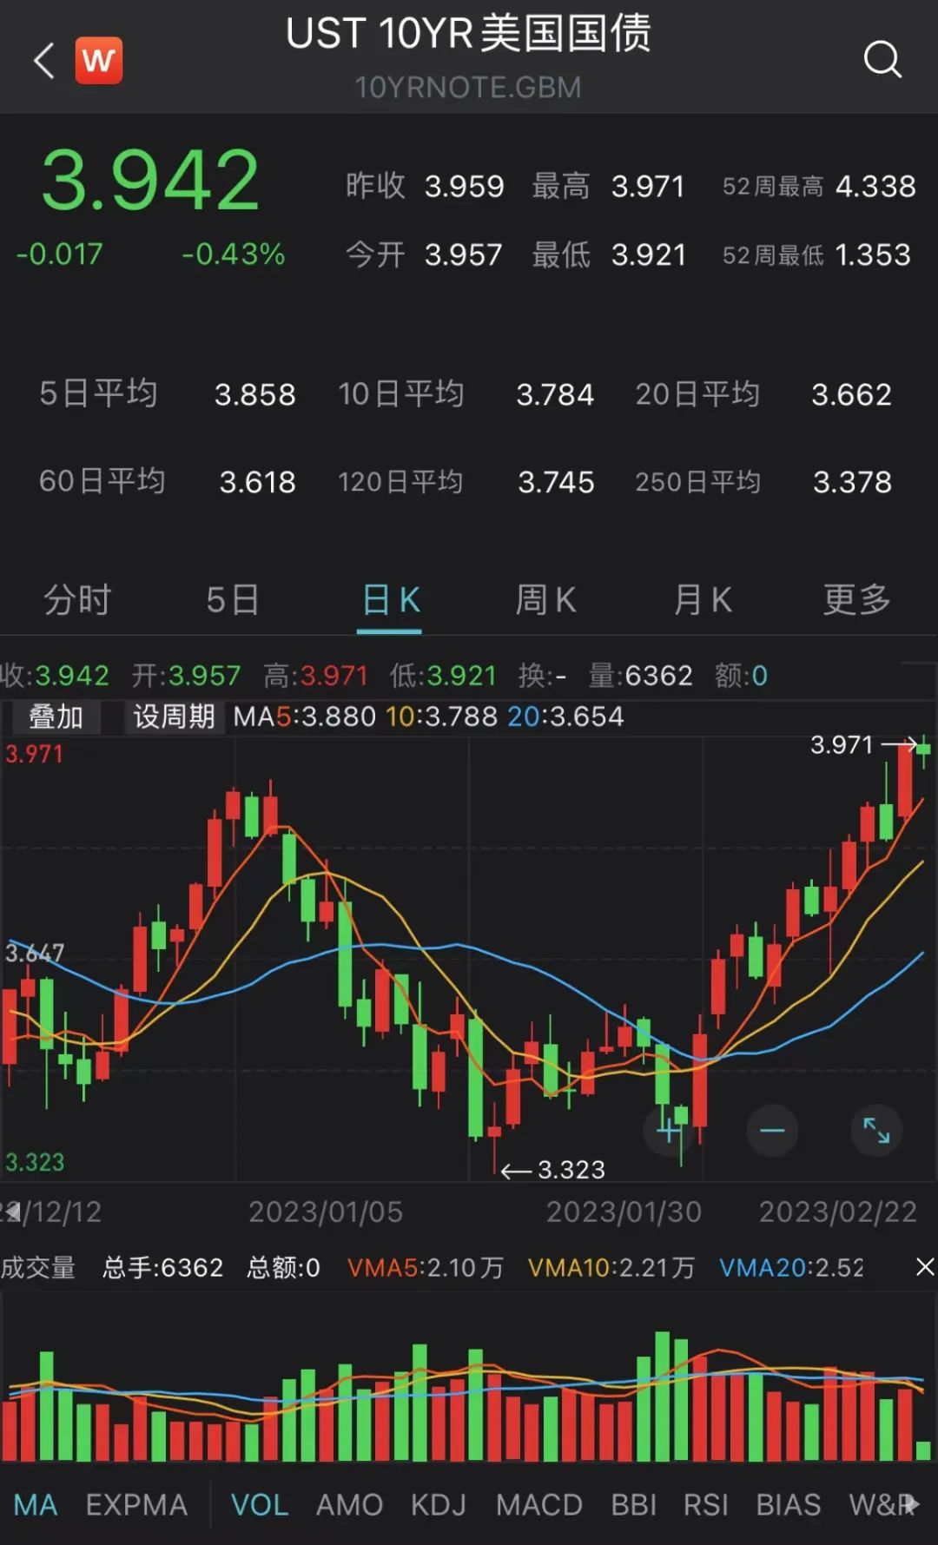Tap the 叠加 overlay button
The height and width of the screenshot is (1545, 938).
pyautogui.click(x=56, y=716)
